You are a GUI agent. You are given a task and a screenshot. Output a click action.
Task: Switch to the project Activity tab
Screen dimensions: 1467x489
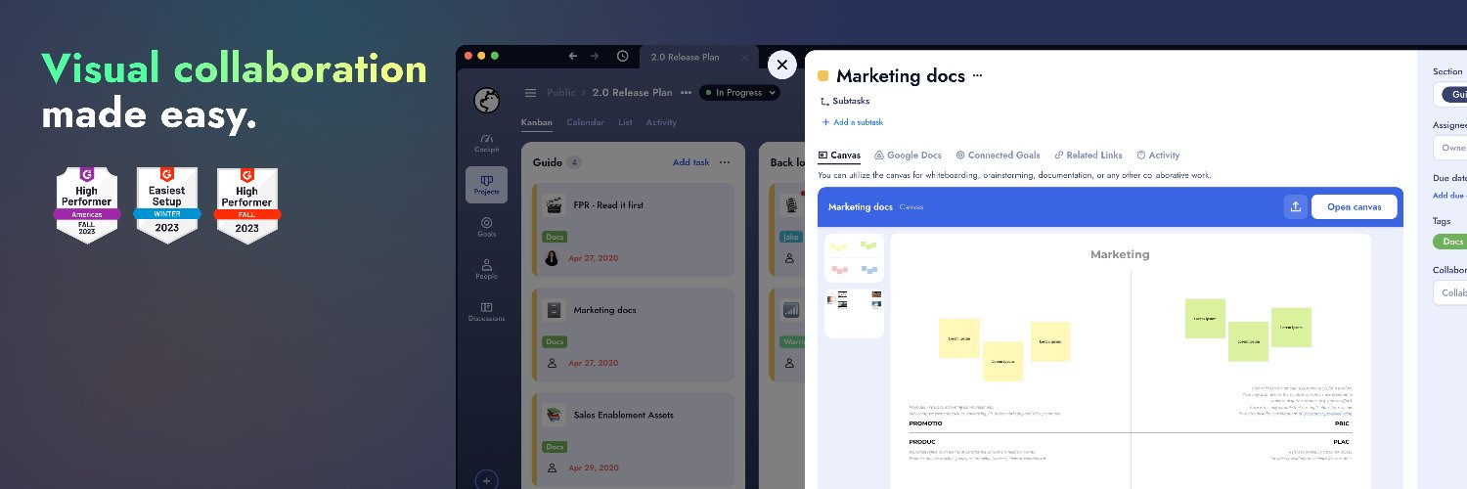point(661,123)
